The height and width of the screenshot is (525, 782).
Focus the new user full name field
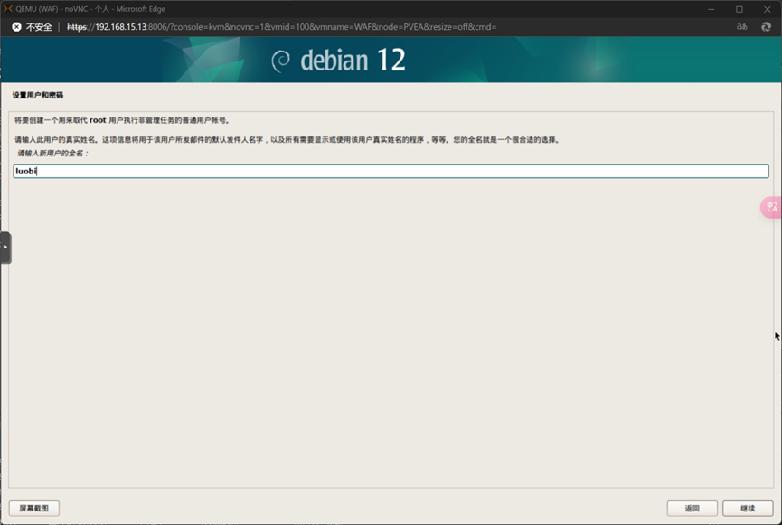391,171
